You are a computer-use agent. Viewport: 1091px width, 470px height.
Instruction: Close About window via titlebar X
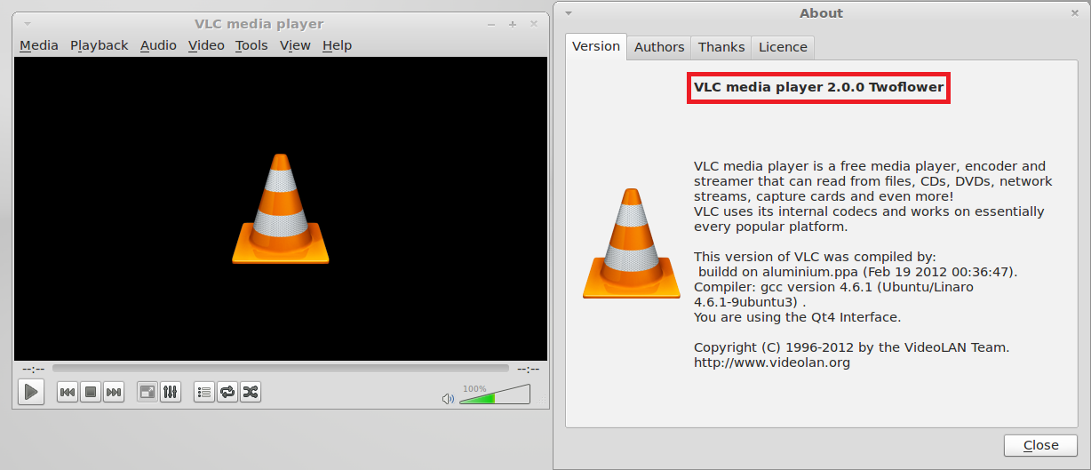coord(1074,12)
